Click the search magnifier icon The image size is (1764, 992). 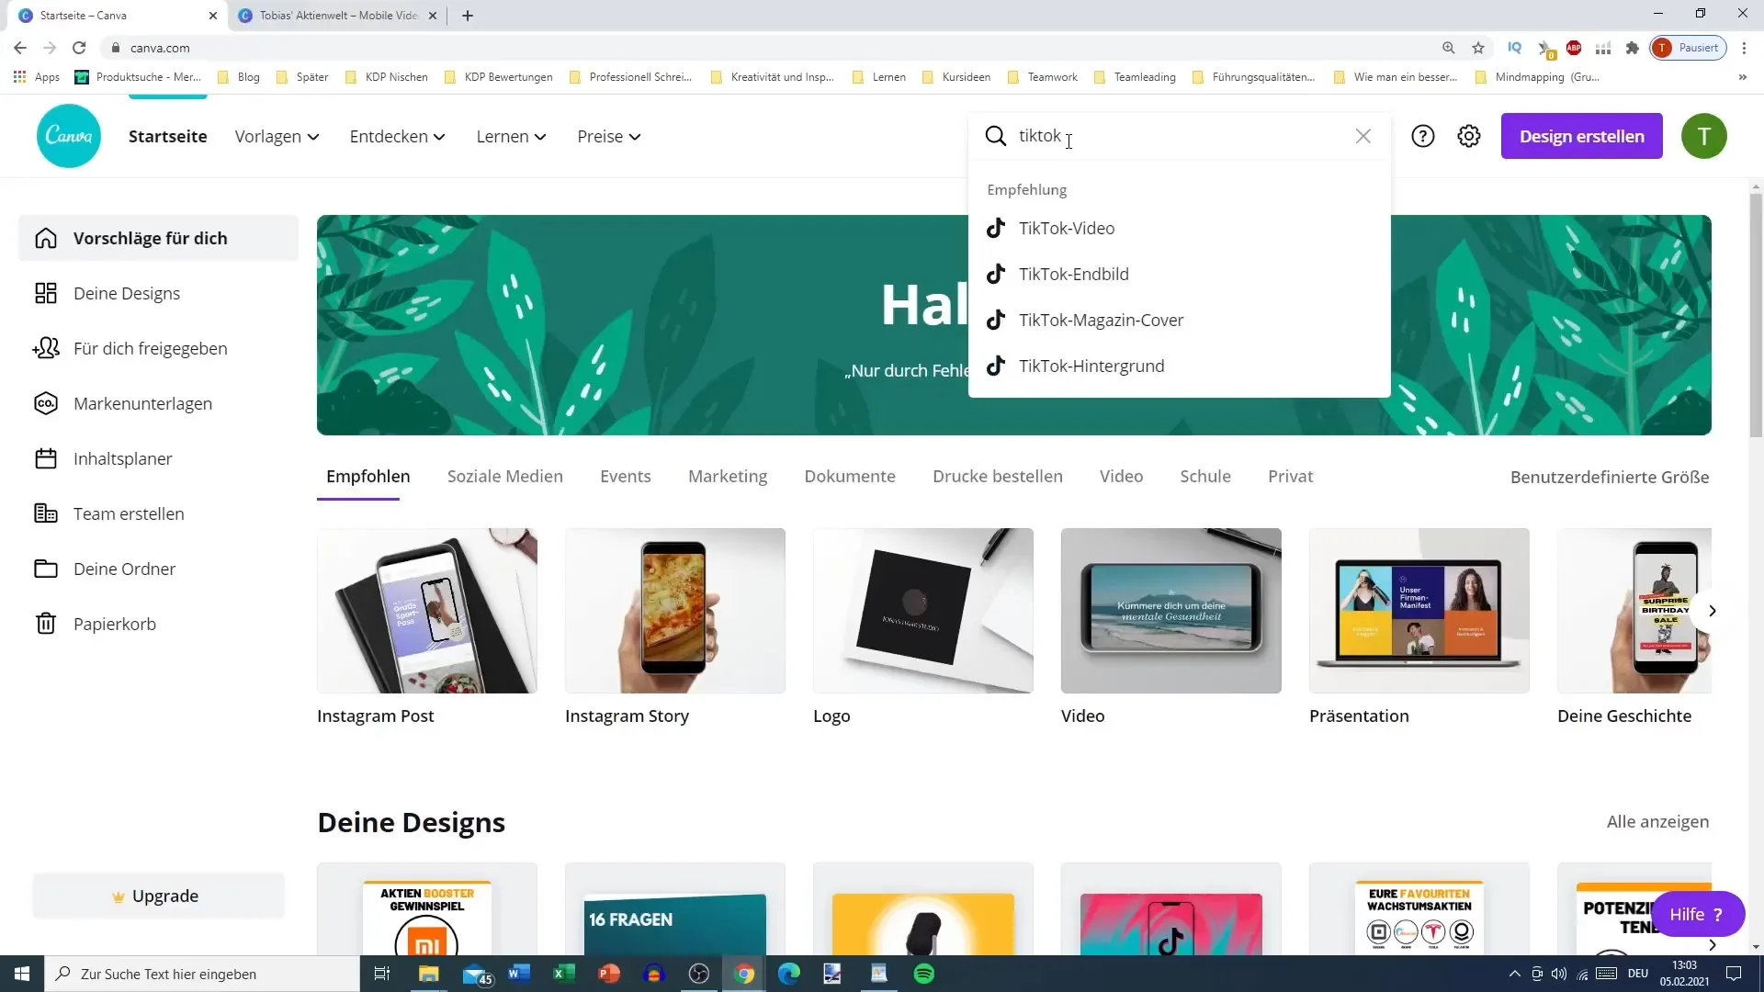click(996, 136)
